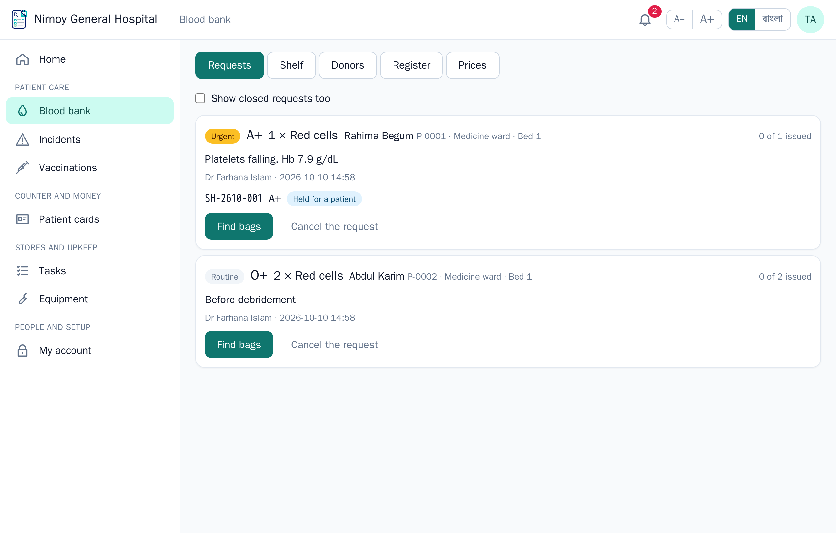Open the Donors tab
The image size is (836, 533).
coord(347,65)
